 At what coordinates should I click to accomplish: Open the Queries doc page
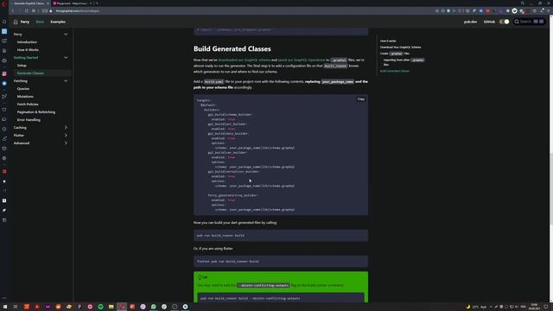pos(23,88)
